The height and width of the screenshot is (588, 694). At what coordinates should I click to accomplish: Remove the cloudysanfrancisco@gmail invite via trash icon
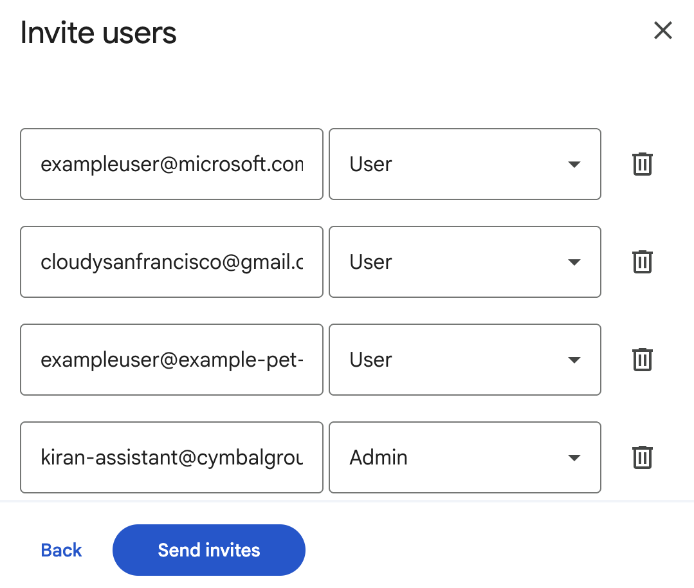642,262
